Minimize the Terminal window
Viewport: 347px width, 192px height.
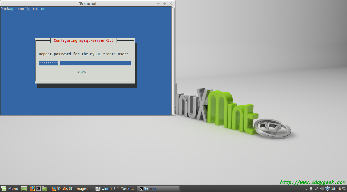(x=159, y=3)
